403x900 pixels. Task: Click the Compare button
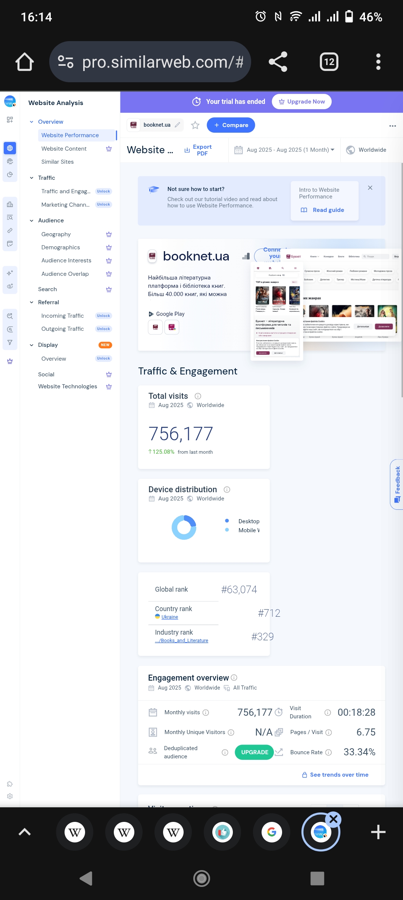(231, 125)
